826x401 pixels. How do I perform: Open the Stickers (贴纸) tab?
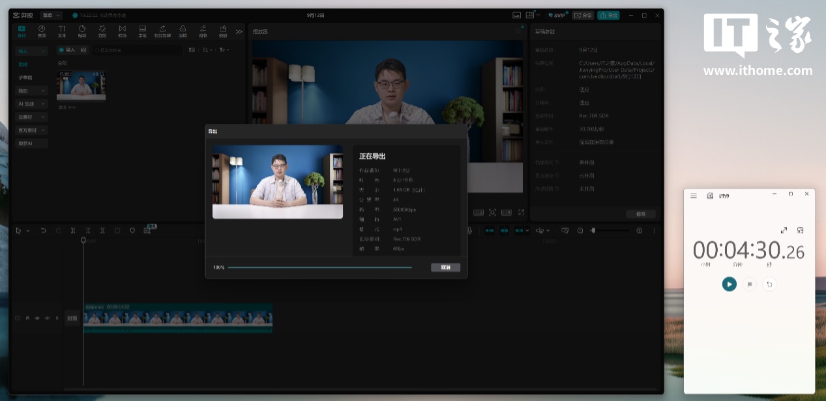(x=82, y=31)
